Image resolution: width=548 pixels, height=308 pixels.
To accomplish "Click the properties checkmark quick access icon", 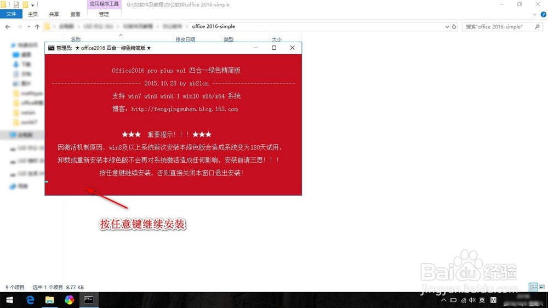I will pos(16,4).
